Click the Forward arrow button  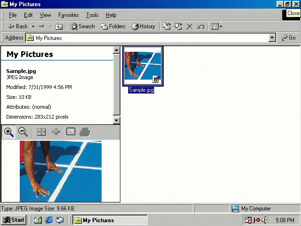pyautogui.click(x=42, y=26)
